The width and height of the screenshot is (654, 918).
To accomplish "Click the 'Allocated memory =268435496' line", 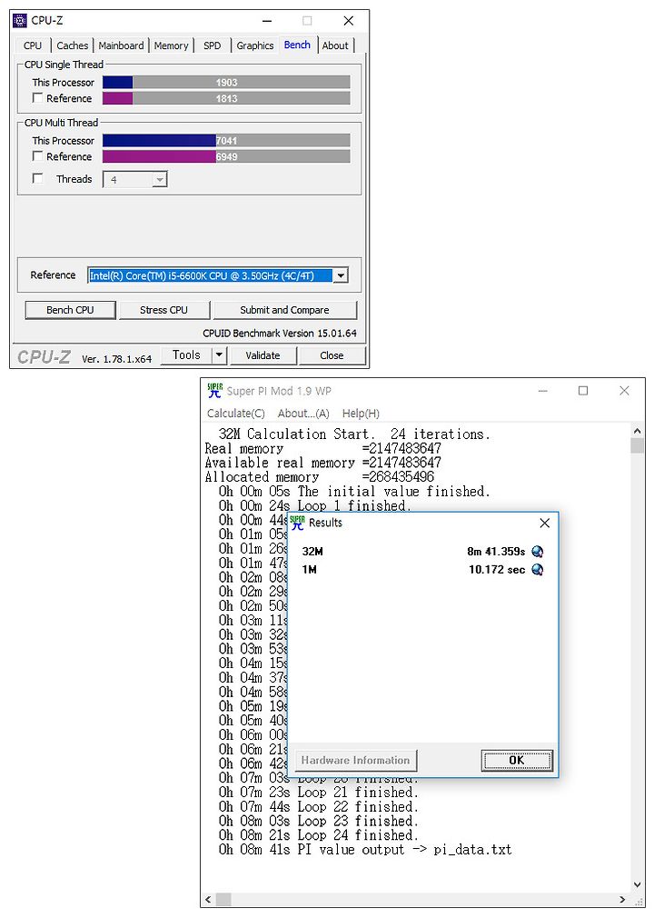I will click(320, 477).
